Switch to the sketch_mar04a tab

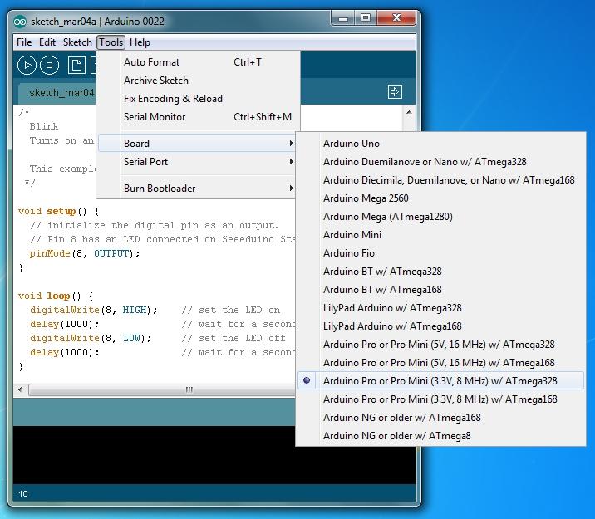[x=57, y=93]
